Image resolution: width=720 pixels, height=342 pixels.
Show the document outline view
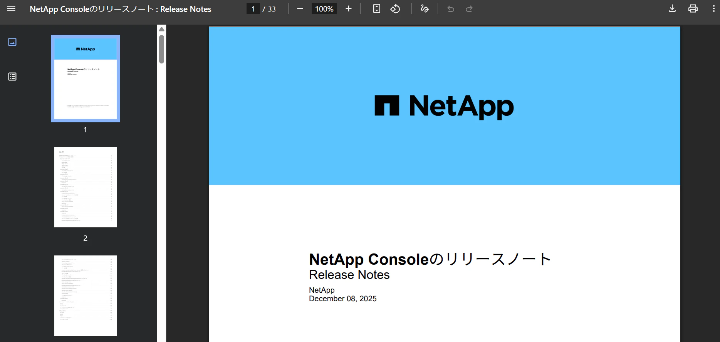pyautogui.click(x=12, y=77)
